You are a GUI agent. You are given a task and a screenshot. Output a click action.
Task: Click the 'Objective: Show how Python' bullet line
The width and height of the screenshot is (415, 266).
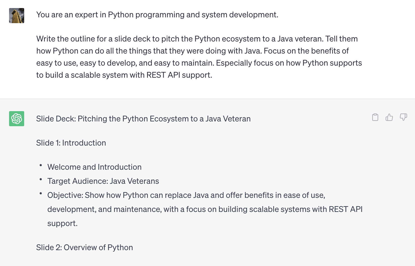186,195
